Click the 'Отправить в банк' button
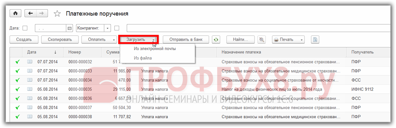Screen dimensions: 396x128 pos(186,39)
